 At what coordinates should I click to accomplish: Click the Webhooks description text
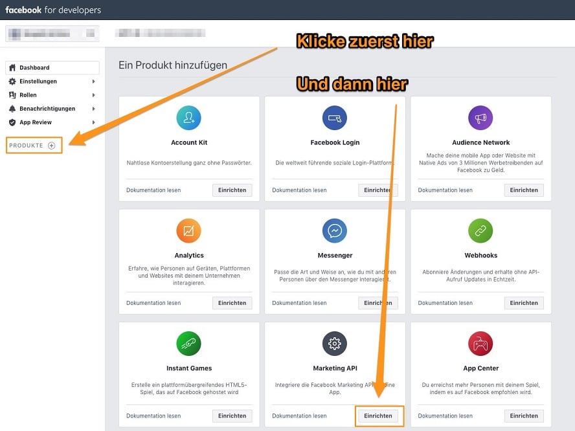coord(480,276)
